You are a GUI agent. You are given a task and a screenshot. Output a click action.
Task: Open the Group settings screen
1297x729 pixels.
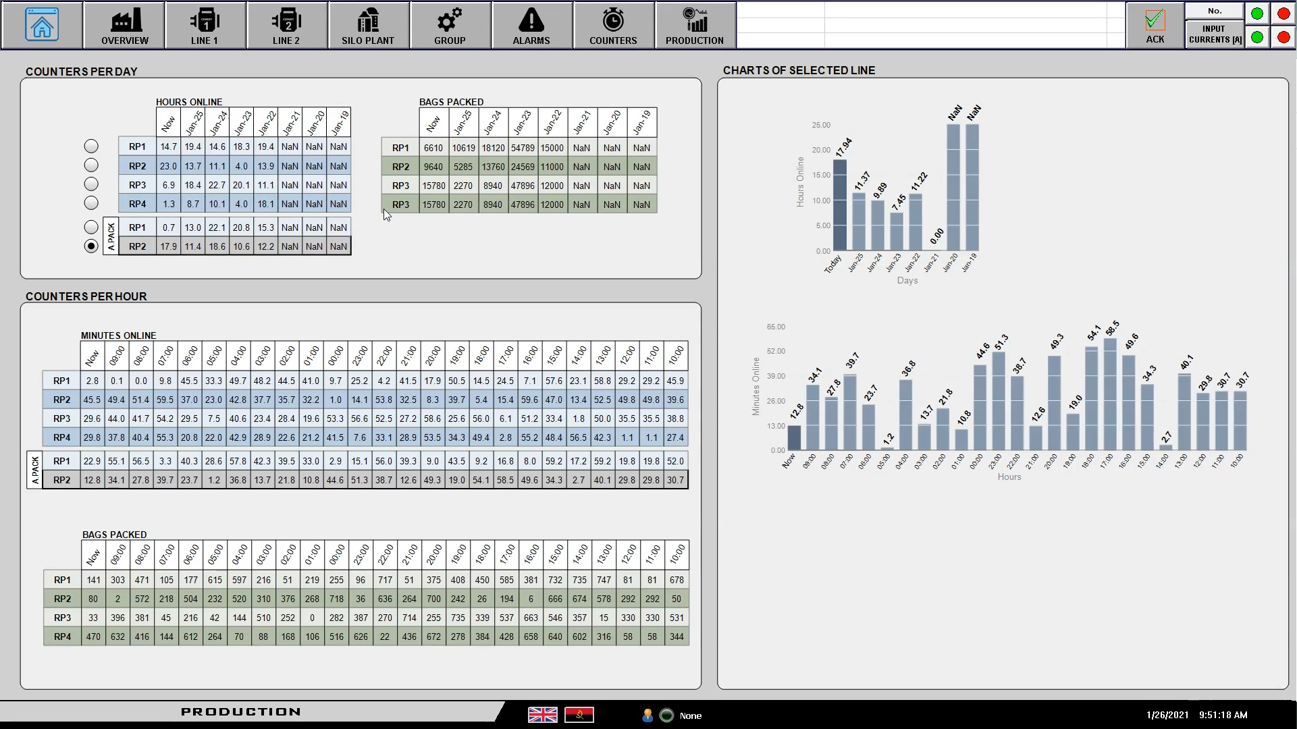tap(450, 26)
